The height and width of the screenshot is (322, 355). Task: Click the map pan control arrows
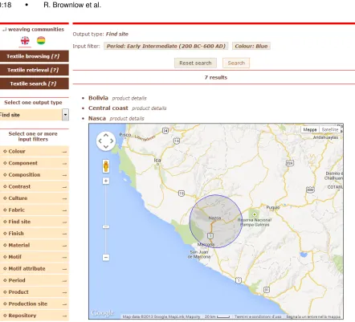click(106, 141)
